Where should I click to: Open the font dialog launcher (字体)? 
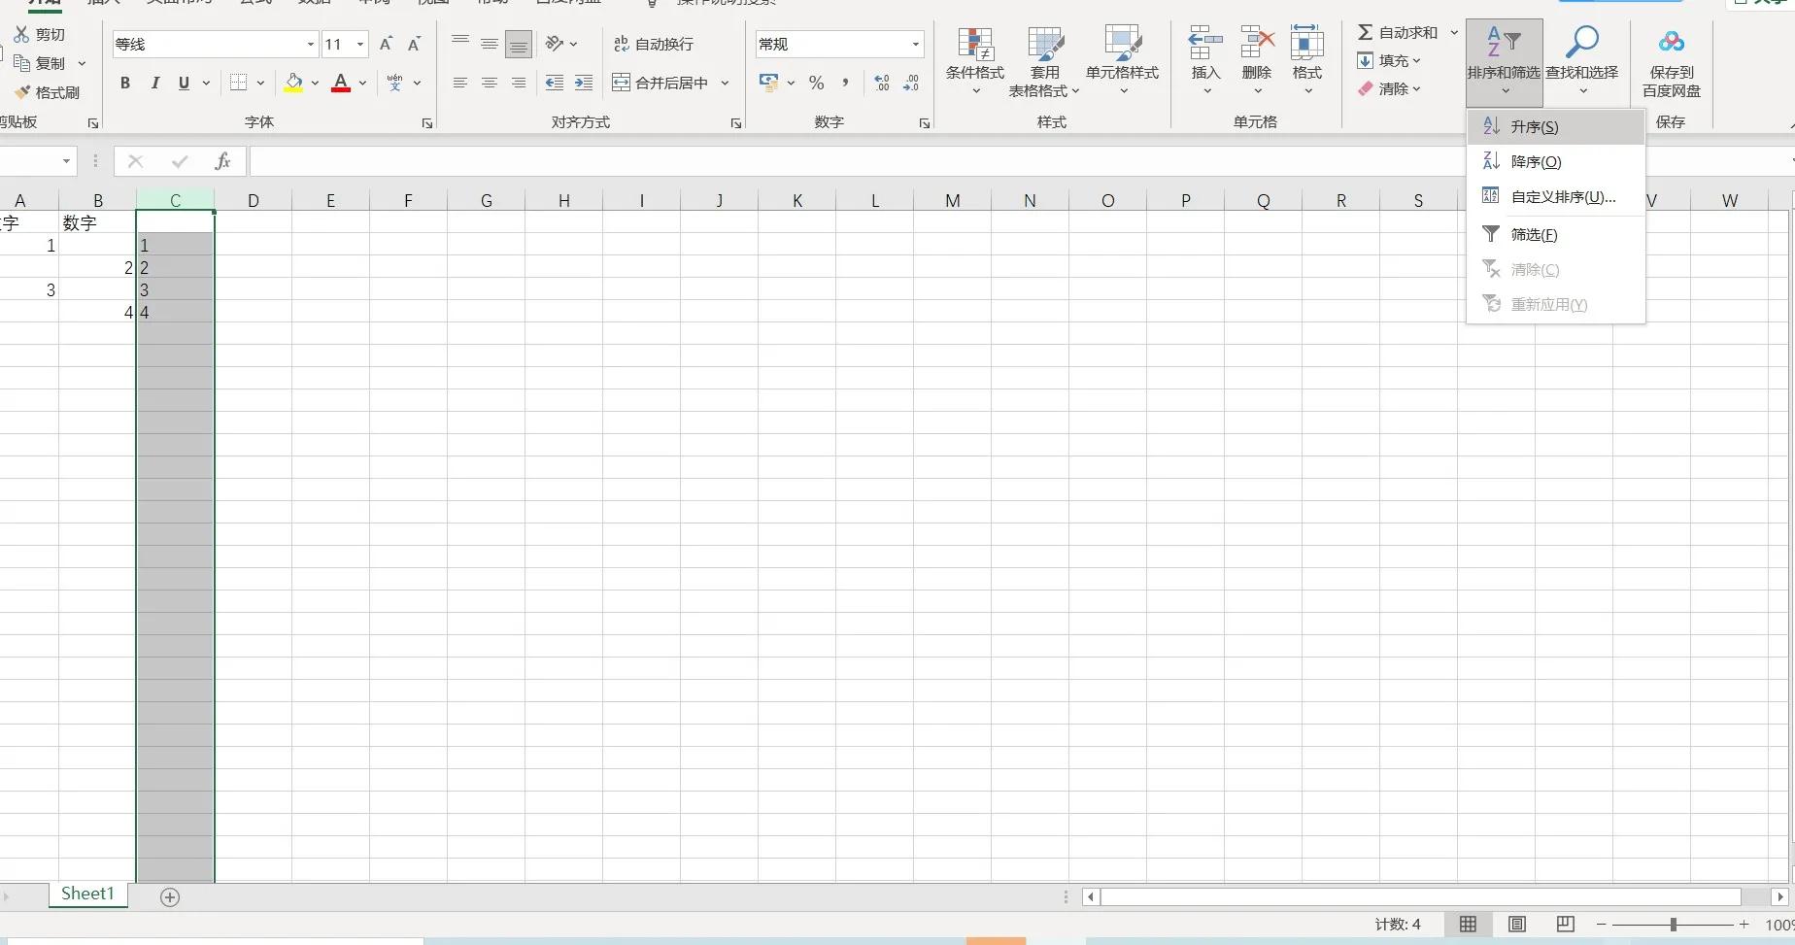coord(427,123)
